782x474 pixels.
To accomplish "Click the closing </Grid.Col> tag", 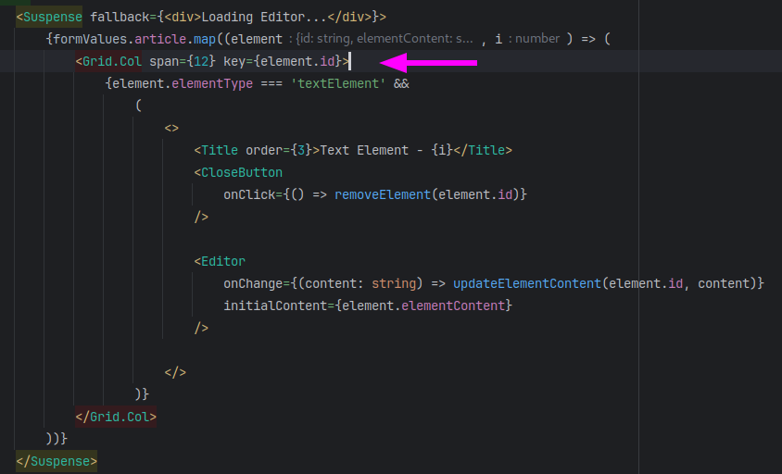I will pos(116,417).
